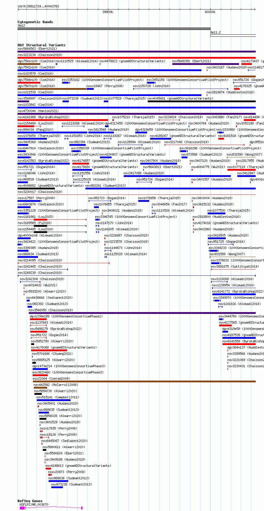Open nsv4730044 (Hanlon2021) variant label
The width and height of the screenshot is (264, 511).
[38, 111]
